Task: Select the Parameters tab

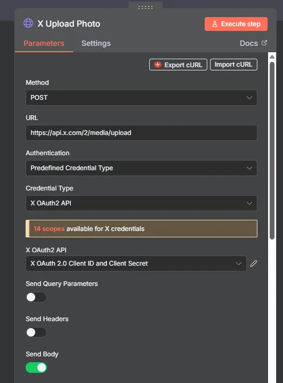Action: [44, 43]
